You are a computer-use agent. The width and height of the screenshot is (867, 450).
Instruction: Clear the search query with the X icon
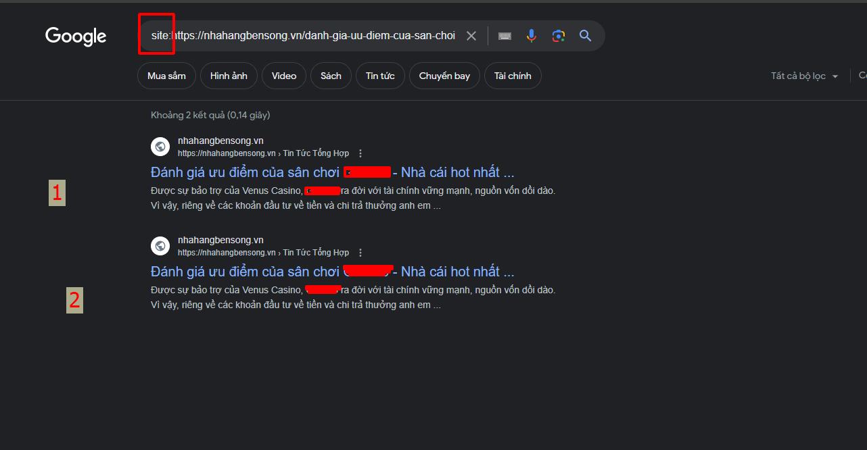click(471, 36)
